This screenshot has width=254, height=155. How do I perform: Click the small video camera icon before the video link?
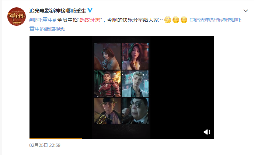(x=192, y=20)
